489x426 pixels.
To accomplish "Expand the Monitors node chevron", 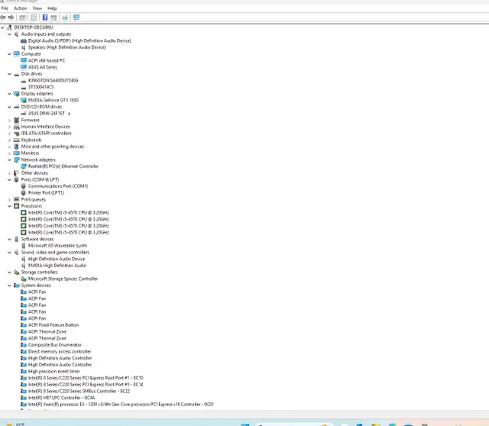I will 9,153.
